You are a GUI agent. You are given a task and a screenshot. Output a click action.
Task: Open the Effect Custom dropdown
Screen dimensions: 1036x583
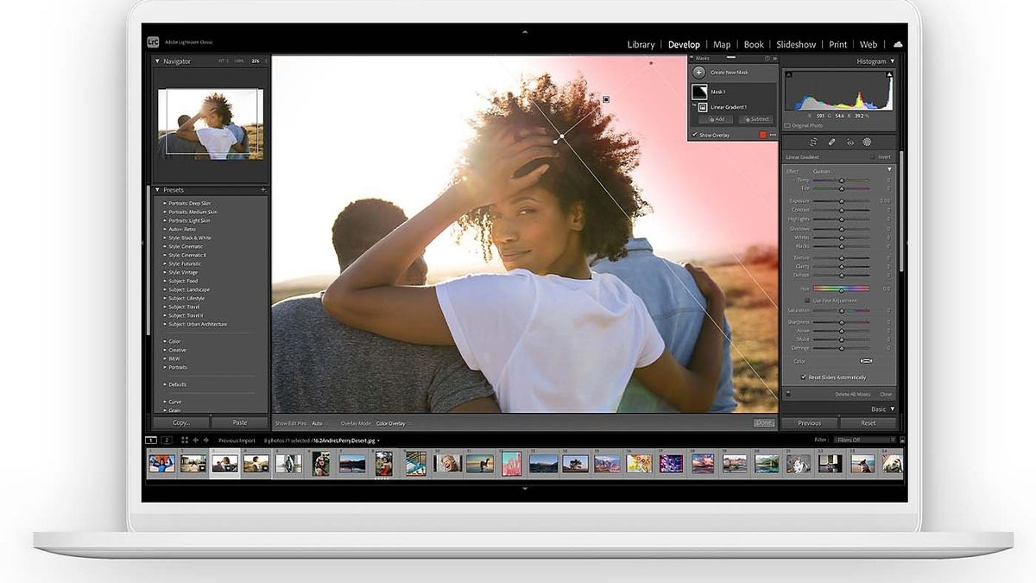(x=824, y=170)
